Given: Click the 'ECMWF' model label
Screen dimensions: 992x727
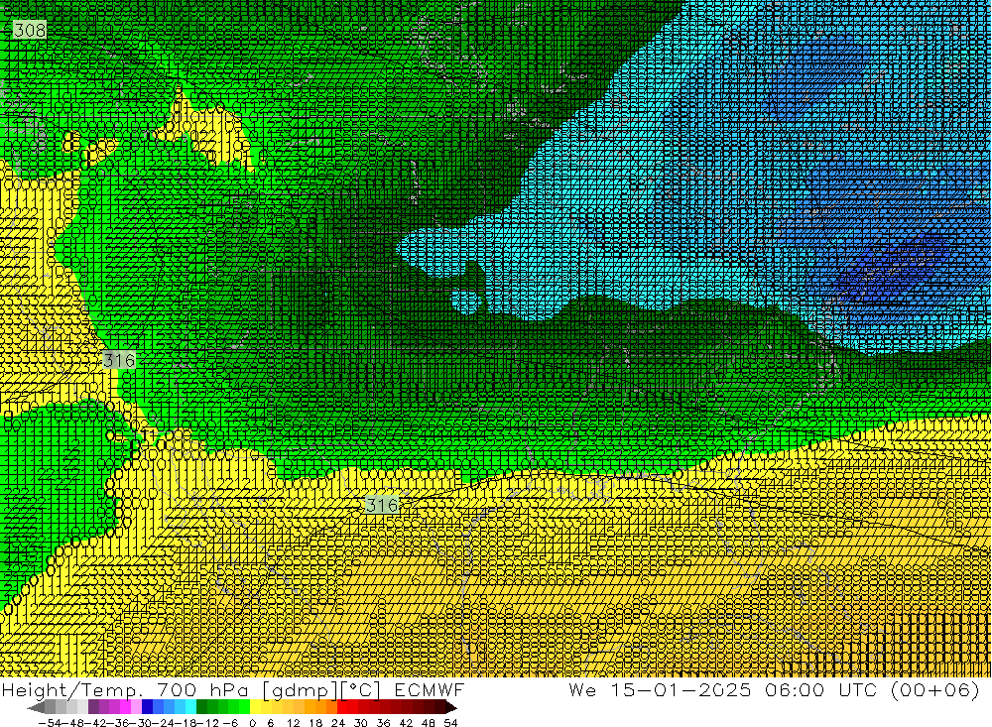Looking at the screenshot, I should click(429, 689).
